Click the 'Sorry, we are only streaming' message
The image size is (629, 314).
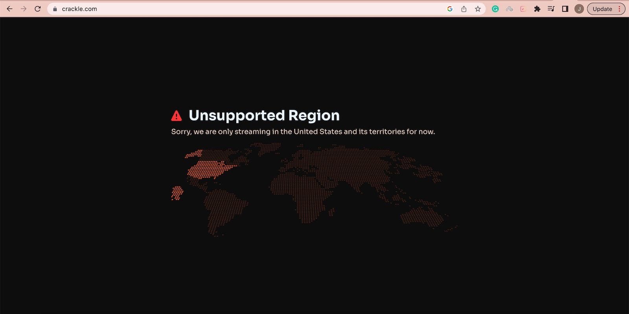[x=303, y=131]
